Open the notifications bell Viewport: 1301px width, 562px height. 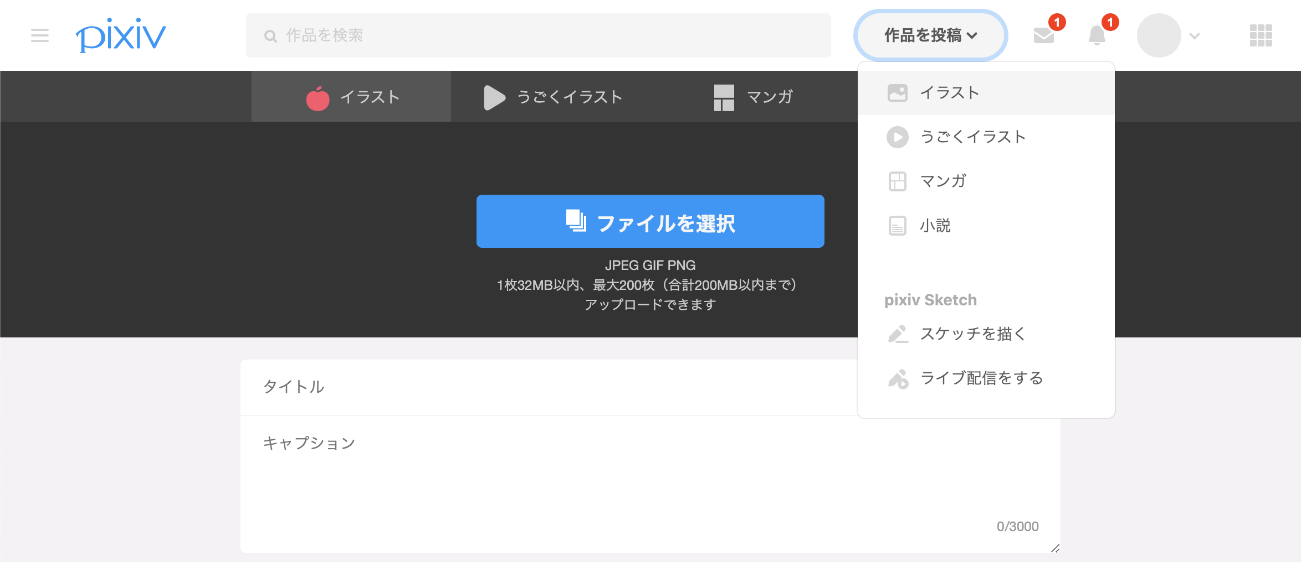(1097, 35)
